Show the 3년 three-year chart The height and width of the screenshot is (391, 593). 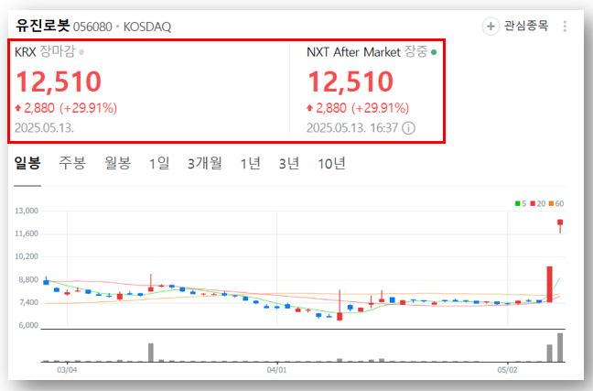click(x=289, y=163)
